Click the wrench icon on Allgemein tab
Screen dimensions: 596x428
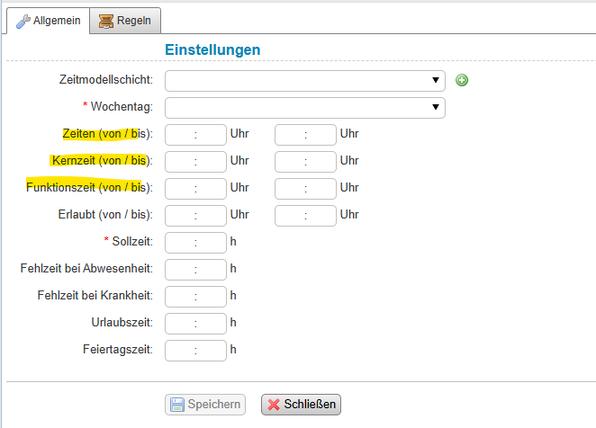click(x=22, y=21)
